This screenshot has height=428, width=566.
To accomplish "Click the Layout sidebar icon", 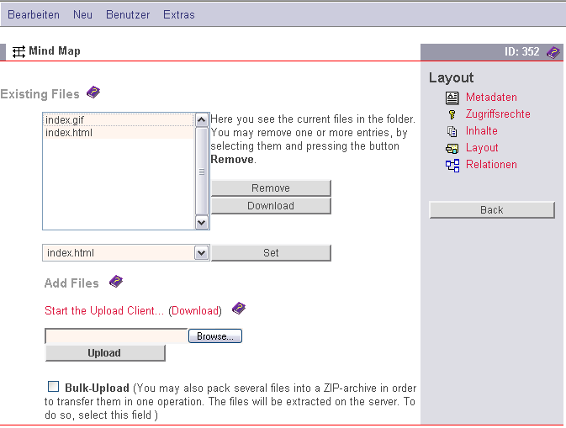I will (452, 148).
